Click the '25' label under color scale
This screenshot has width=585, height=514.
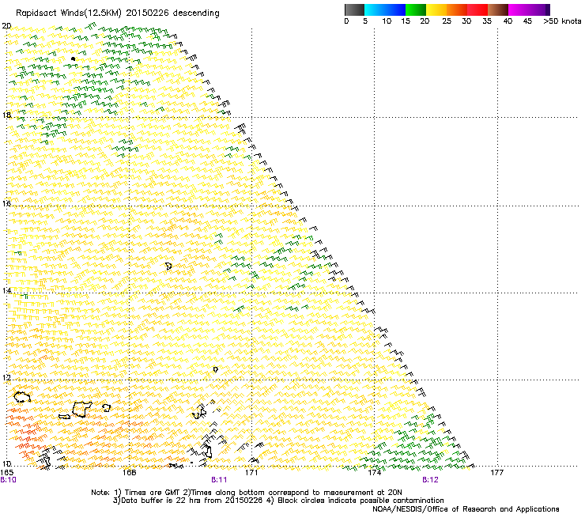pos(447,21)
